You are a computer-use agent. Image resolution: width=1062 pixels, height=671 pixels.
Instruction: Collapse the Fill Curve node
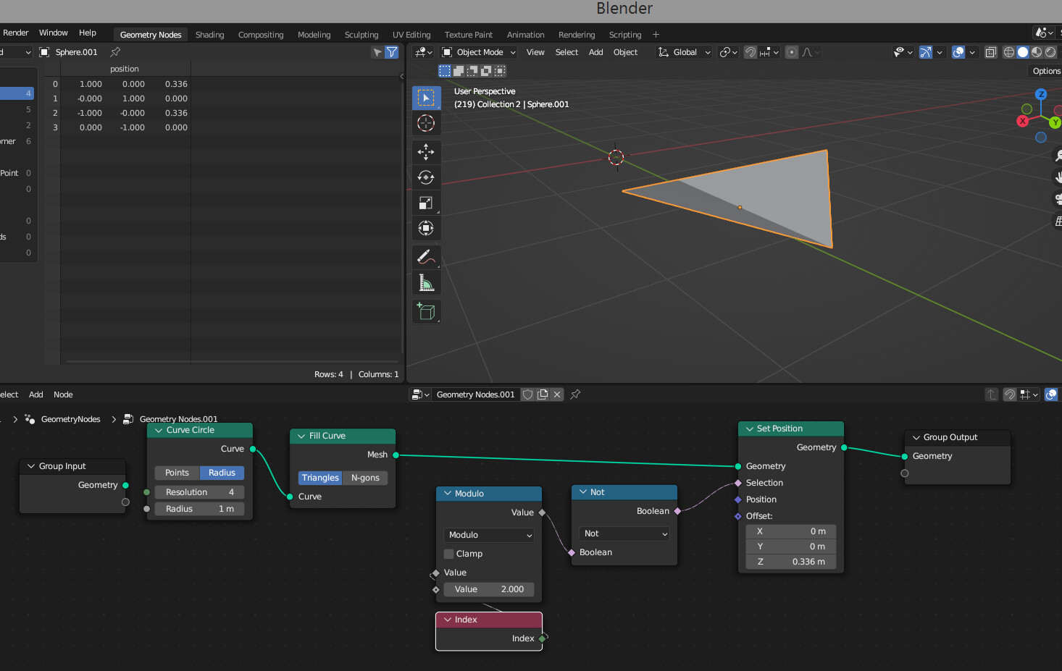point(302,436)
